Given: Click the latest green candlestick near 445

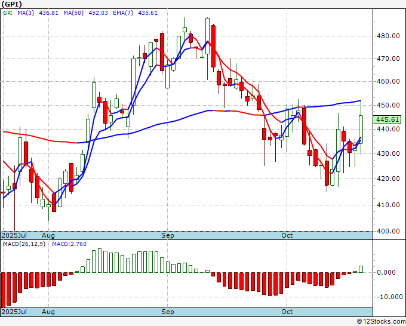Looking at the screenshot, I should click(361, 129).
